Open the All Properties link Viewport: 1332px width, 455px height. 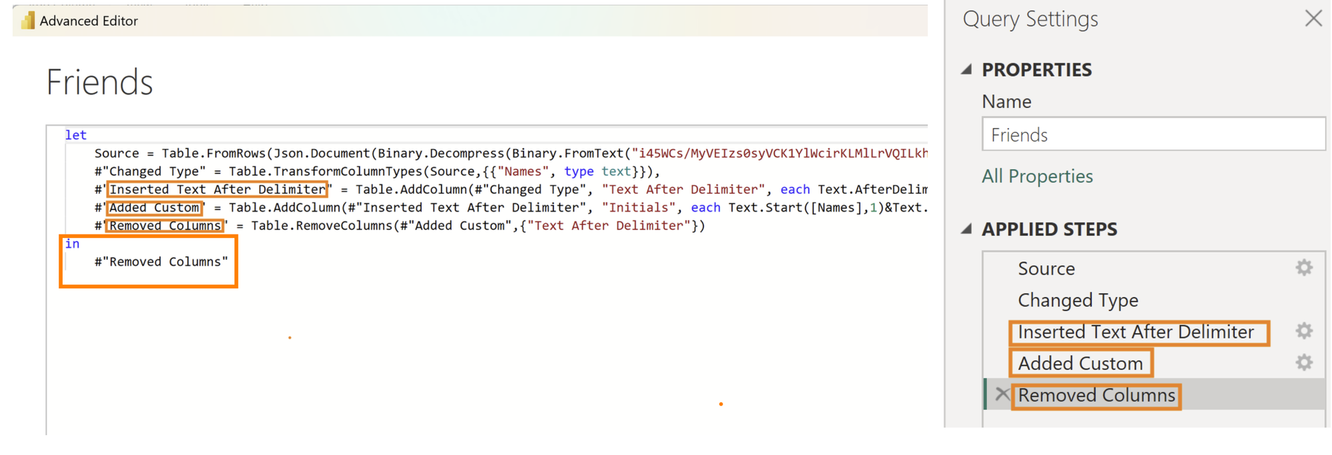tap(1037, 177)
